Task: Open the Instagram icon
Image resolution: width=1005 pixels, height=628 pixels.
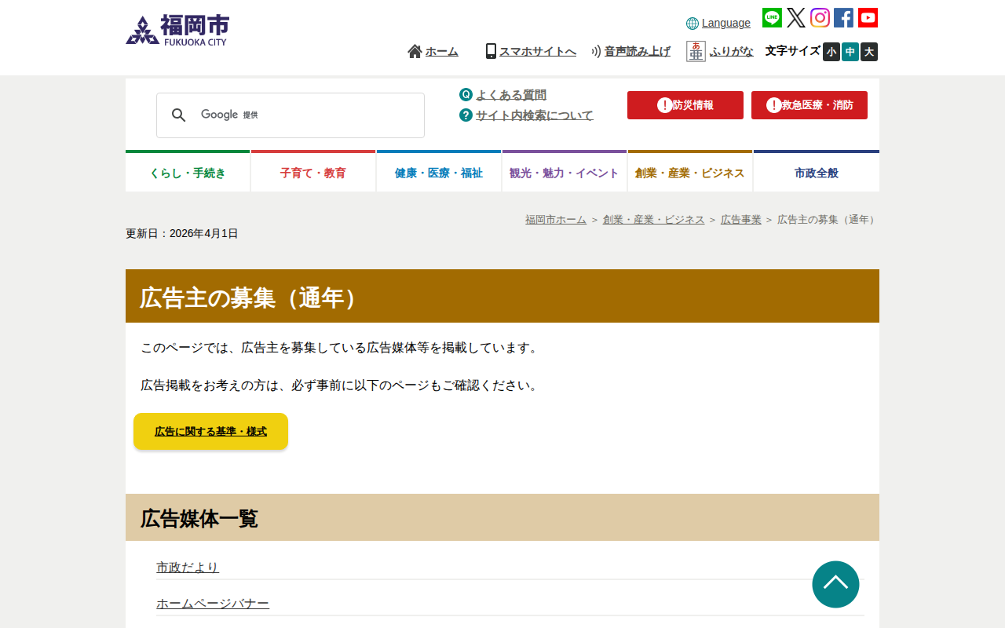Action: (820, 17)
